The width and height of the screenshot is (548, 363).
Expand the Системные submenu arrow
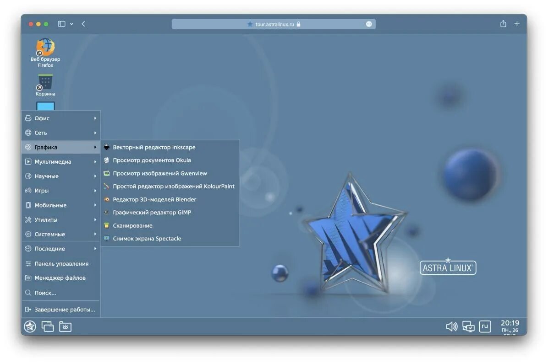point(95,234)
